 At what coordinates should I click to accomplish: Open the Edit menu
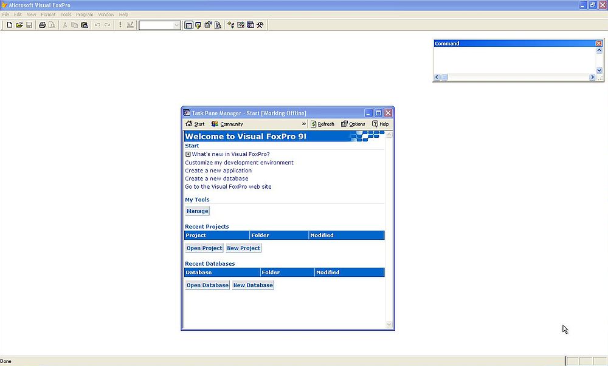[18, 15]
